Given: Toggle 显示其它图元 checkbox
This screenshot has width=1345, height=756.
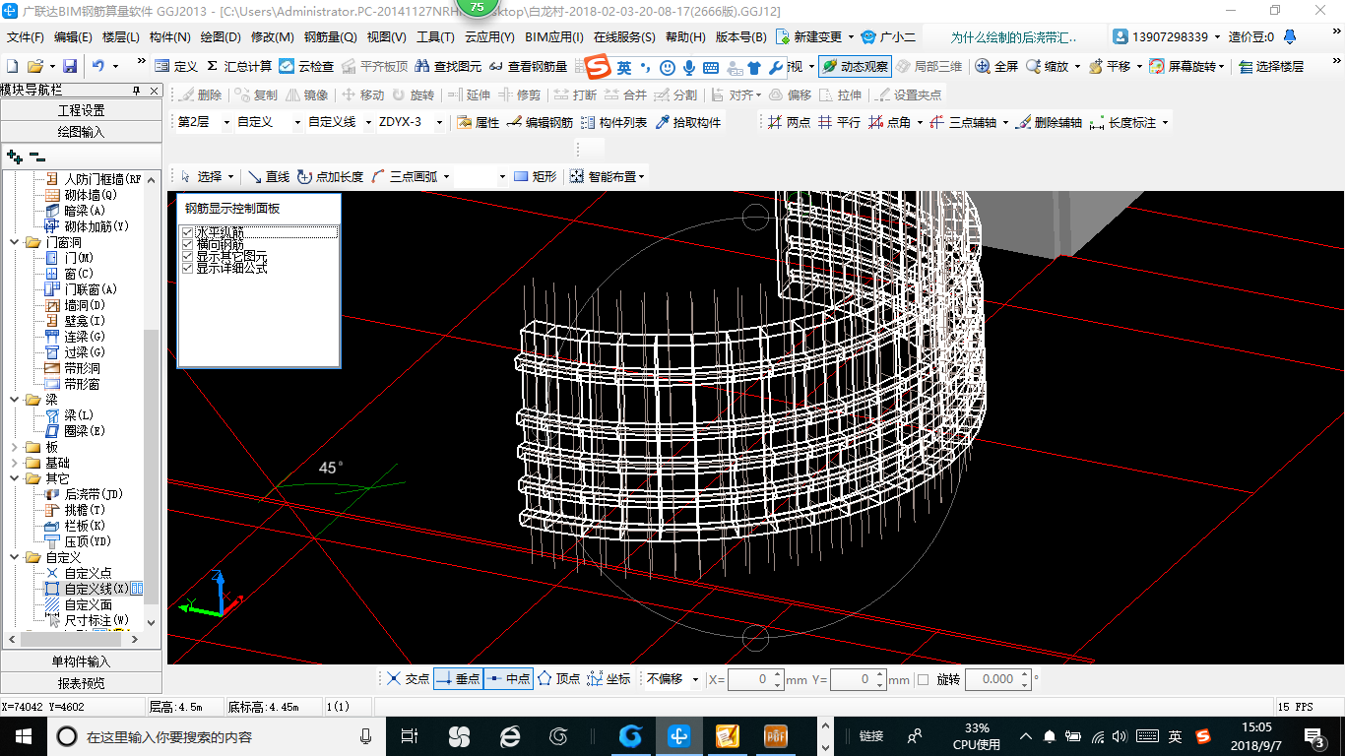Looking at the screenshot, I should click(187, 256).
